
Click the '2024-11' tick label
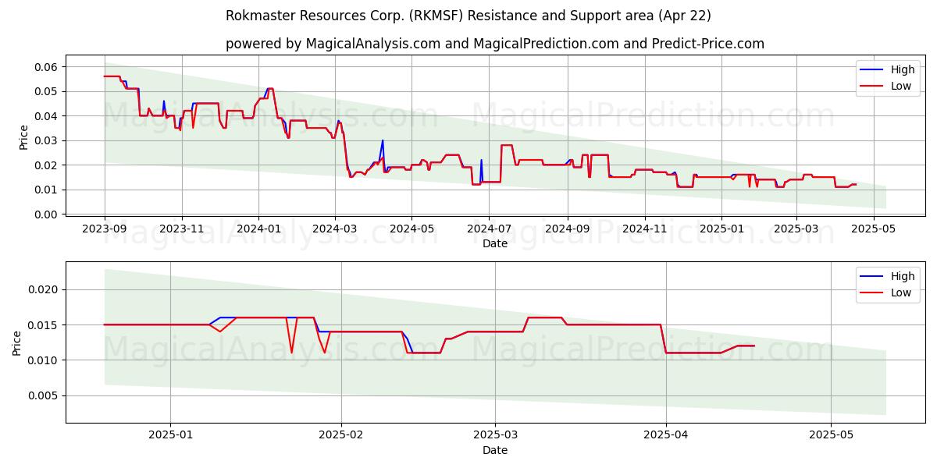pos(644,229)
